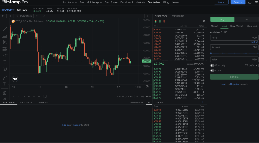Enable the Post only switch

pos(212,65)
